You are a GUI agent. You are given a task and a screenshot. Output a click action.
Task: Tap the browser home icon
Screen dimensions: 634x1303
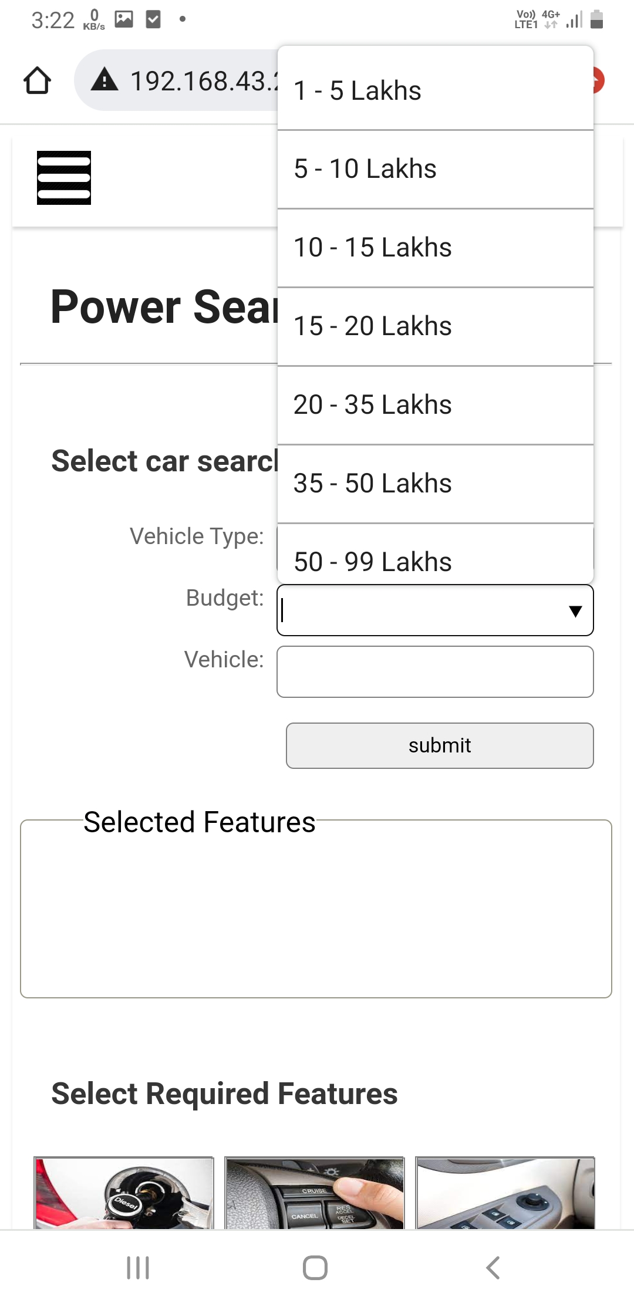coord(38,80)
